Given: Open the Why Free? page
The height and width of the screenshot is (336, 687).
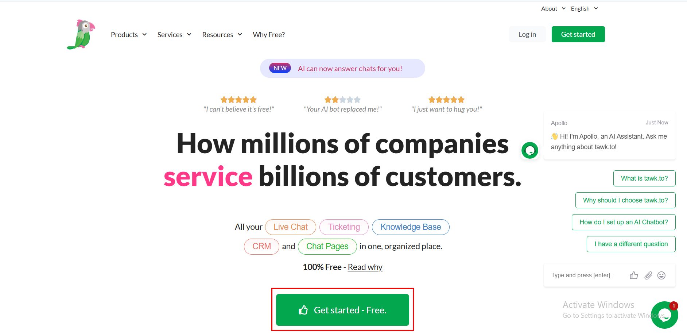Looking at the screenshot, I should [269, 35].
